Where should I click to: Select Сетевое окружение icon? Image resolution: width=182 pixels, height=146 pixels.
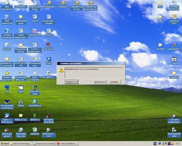tap(7, 33)
